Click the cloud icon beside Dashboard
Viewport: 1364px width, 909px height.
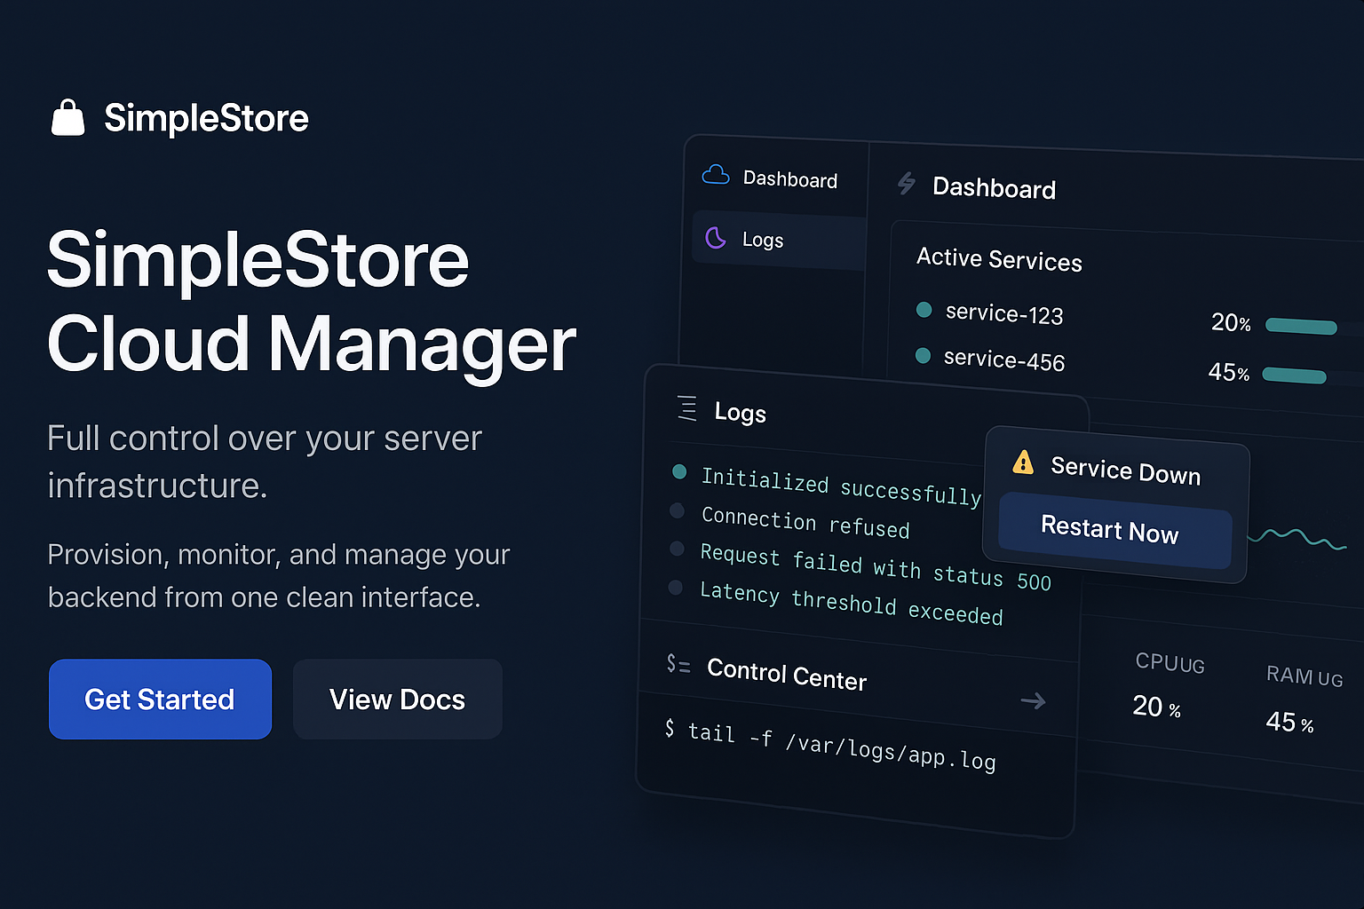point(716,175)
